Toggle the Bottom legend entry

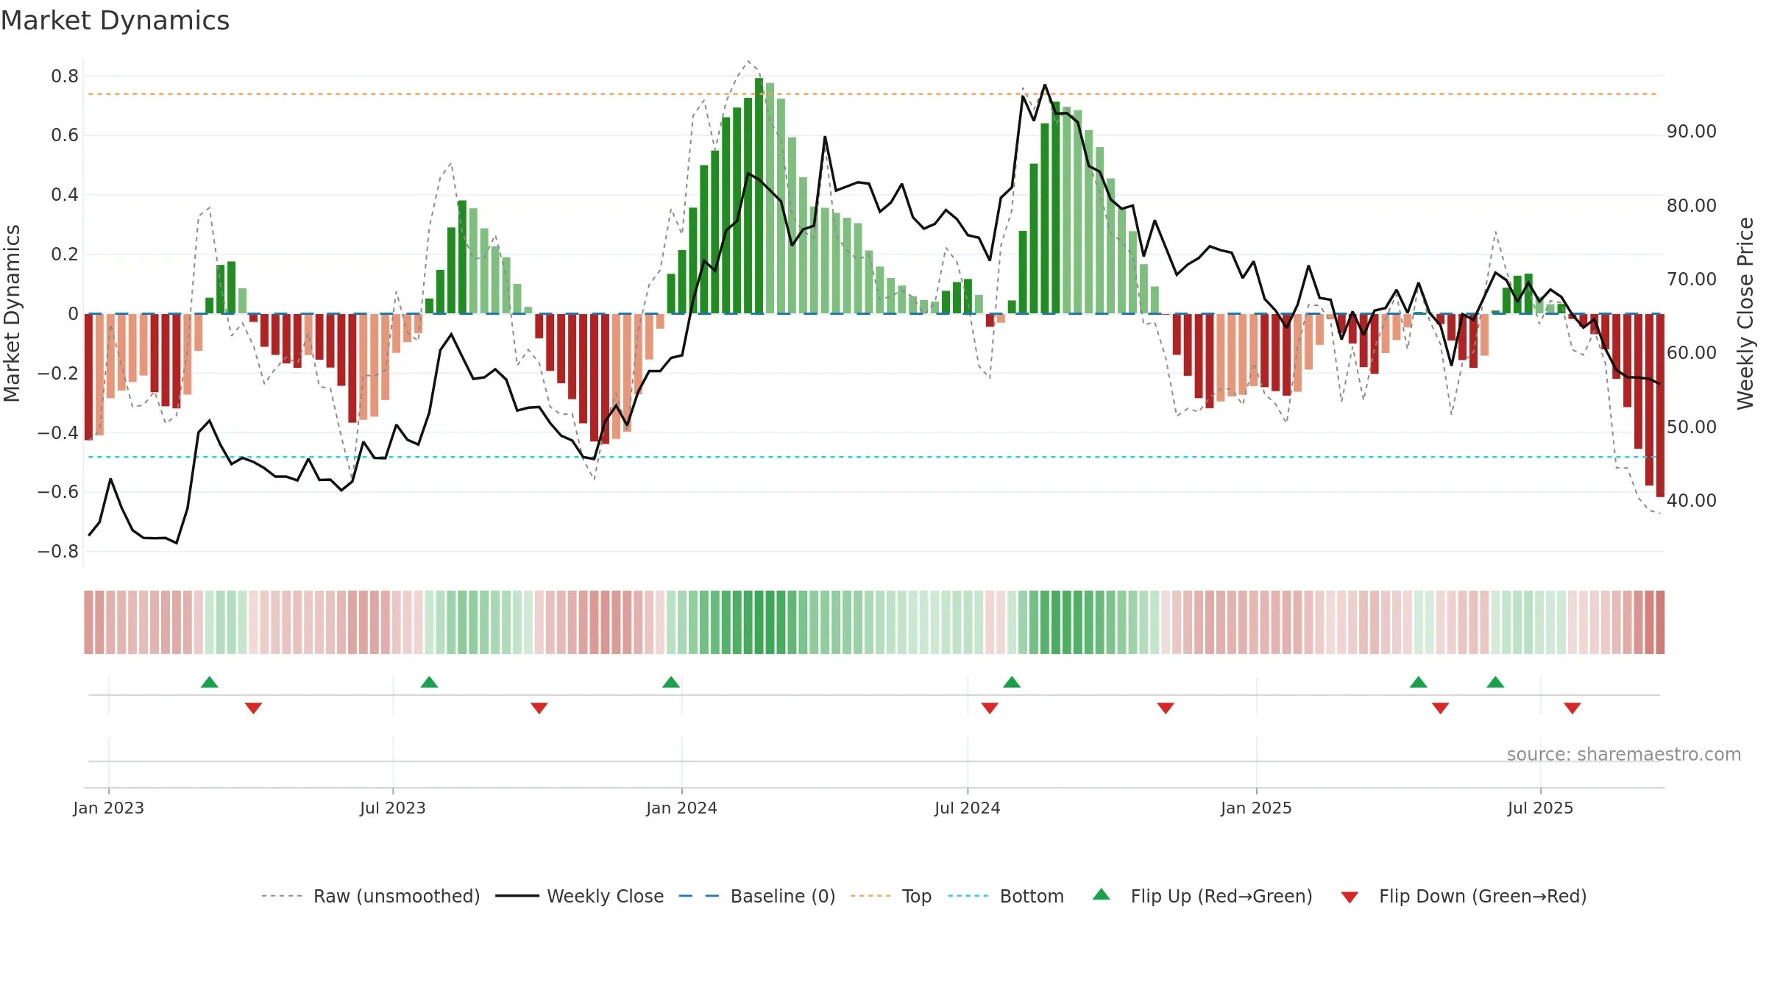tap(1006, 896)
